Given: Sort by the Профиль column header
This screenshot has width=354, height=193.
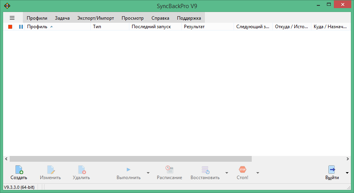Looking at the screenshot, I should pyautogui.click(x=57, y=27).
